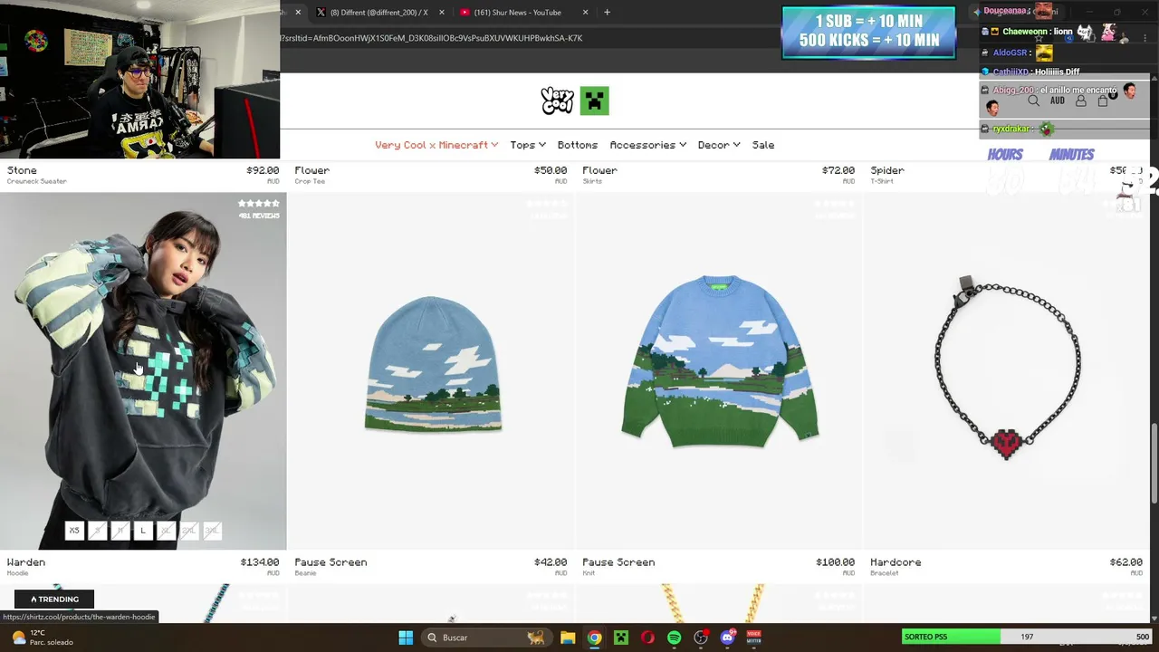Change the AUD currency selector

click(x=1058, y=101)
